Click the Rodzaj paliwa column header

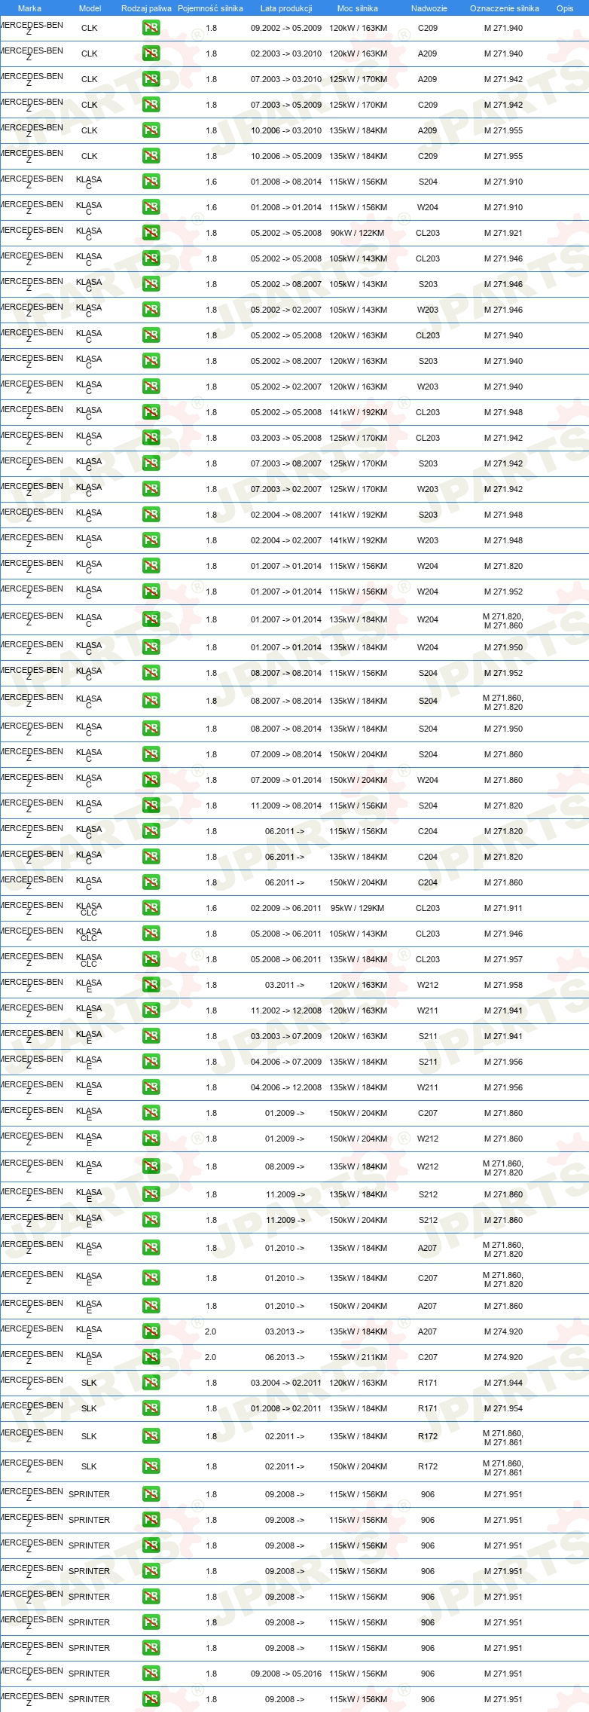146,8
